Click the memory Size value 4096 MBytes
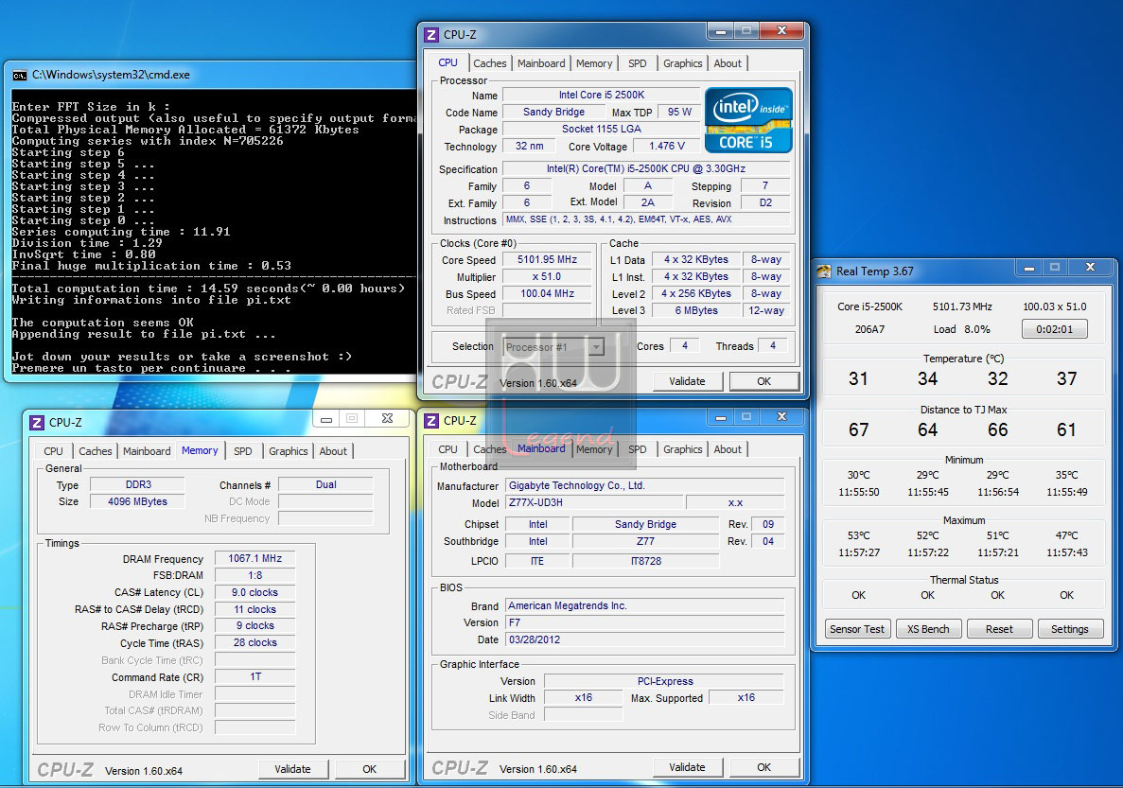This screenshot has height=788, width=1123. pos(137,501)
